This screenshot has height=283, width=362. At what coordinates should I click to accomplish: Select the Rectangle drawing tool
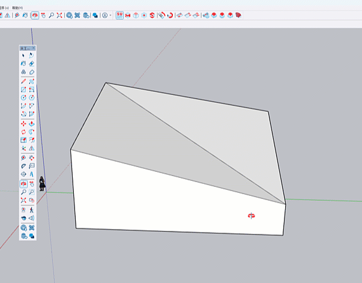click(x=23, y=89)
